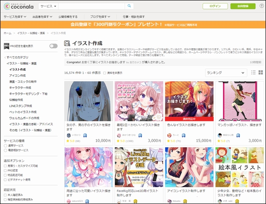Click the gold rank badge on the Aduadu card
This screenshot has width=266, height=204.
(x=185, y=201)
